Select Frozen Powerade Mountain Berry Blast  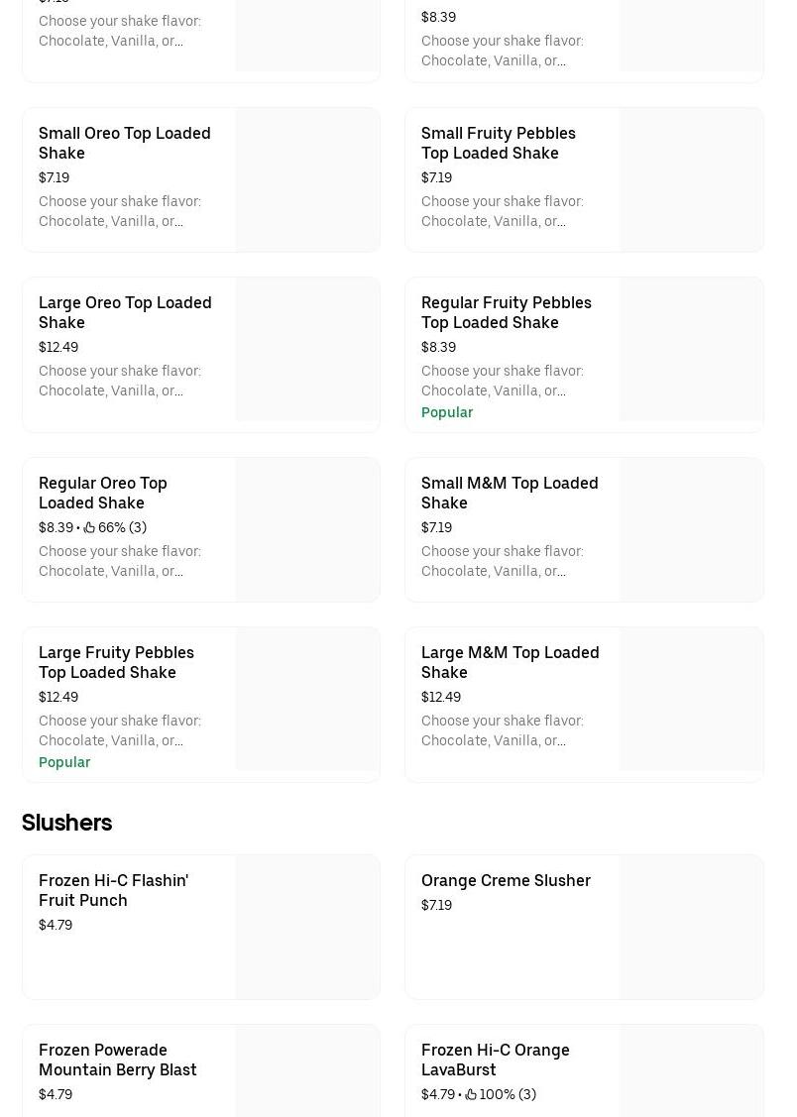tap(201, 1070)
